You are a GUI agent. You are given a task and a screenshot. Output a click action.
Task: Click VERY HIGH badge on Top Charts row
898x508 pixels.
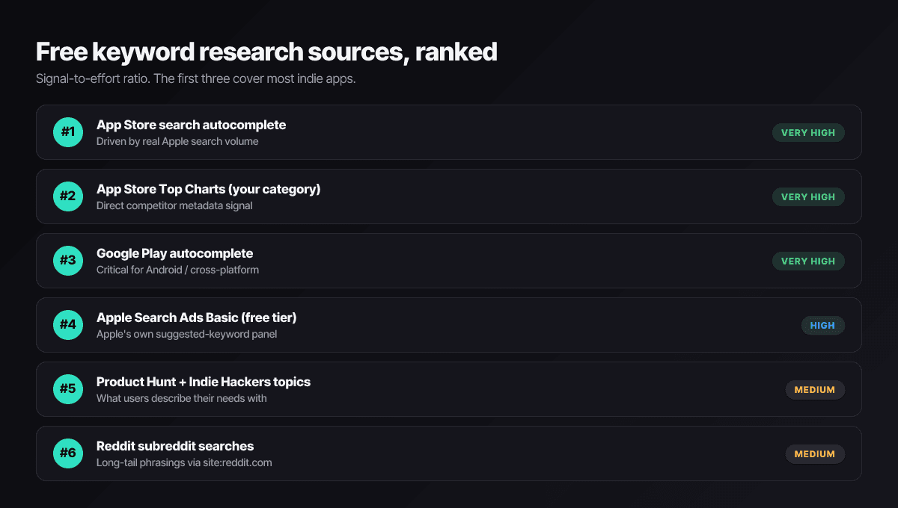click(x=808, y=197)
